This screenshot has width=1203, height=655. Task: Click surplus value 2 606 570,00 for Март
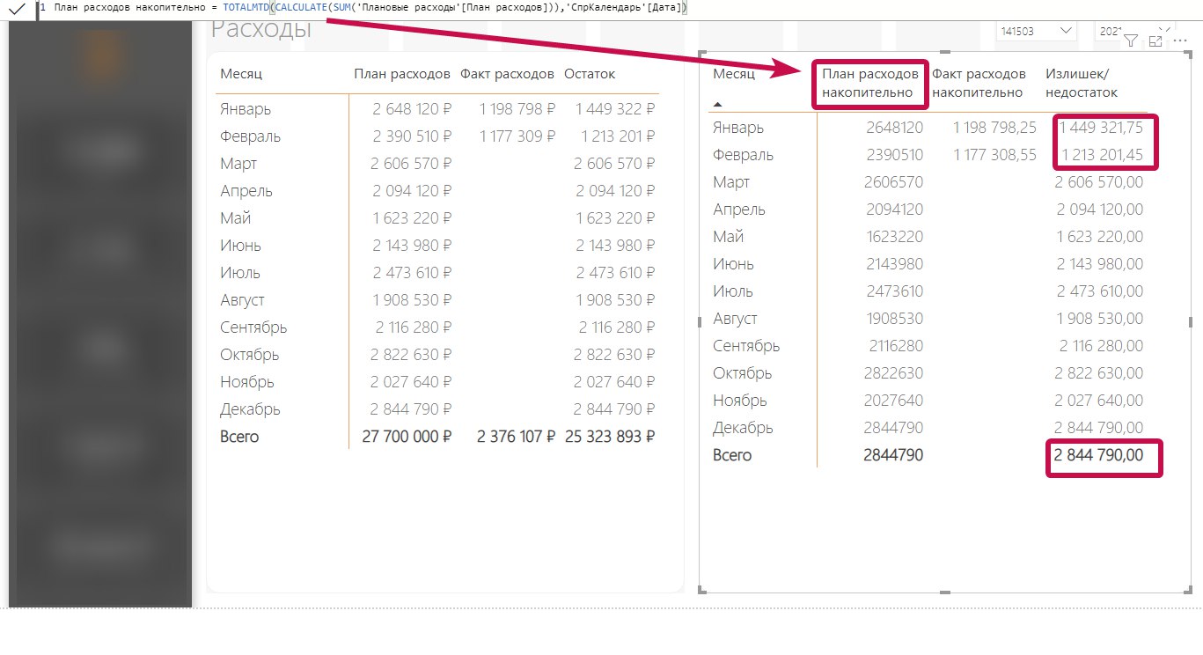(1099, 182)
